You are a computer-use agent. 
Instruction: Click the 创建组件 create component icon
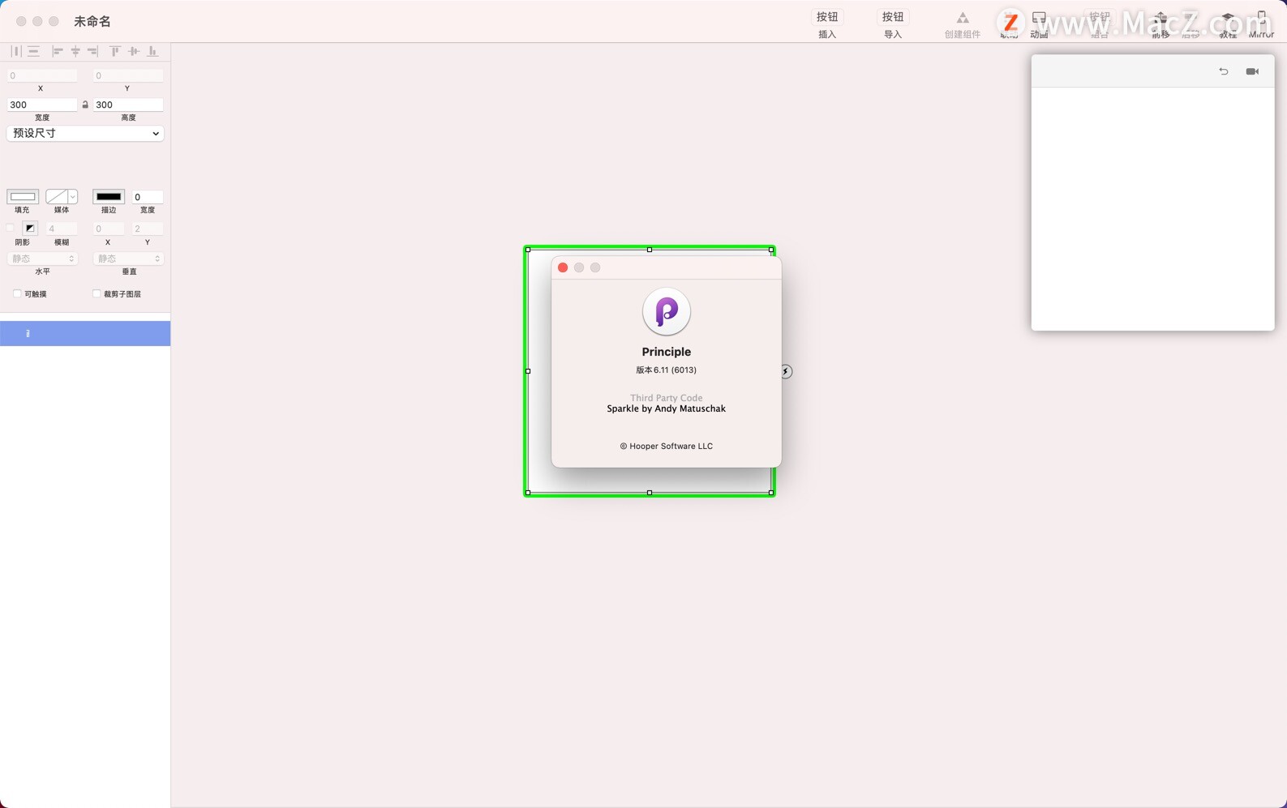click(963, 18)
